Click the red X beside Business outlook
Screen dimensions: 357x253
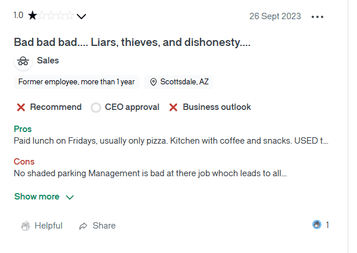[x=173, y=107]
